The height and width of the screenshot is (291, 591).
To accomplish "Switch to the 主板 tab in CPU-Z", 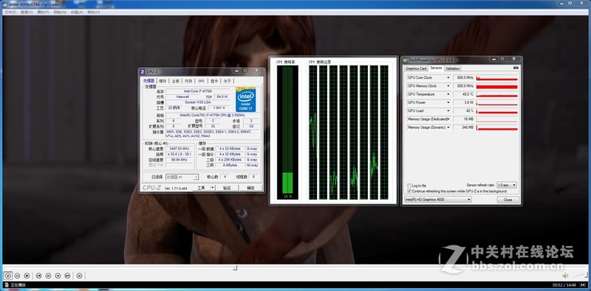I will (x=176, y=81).
